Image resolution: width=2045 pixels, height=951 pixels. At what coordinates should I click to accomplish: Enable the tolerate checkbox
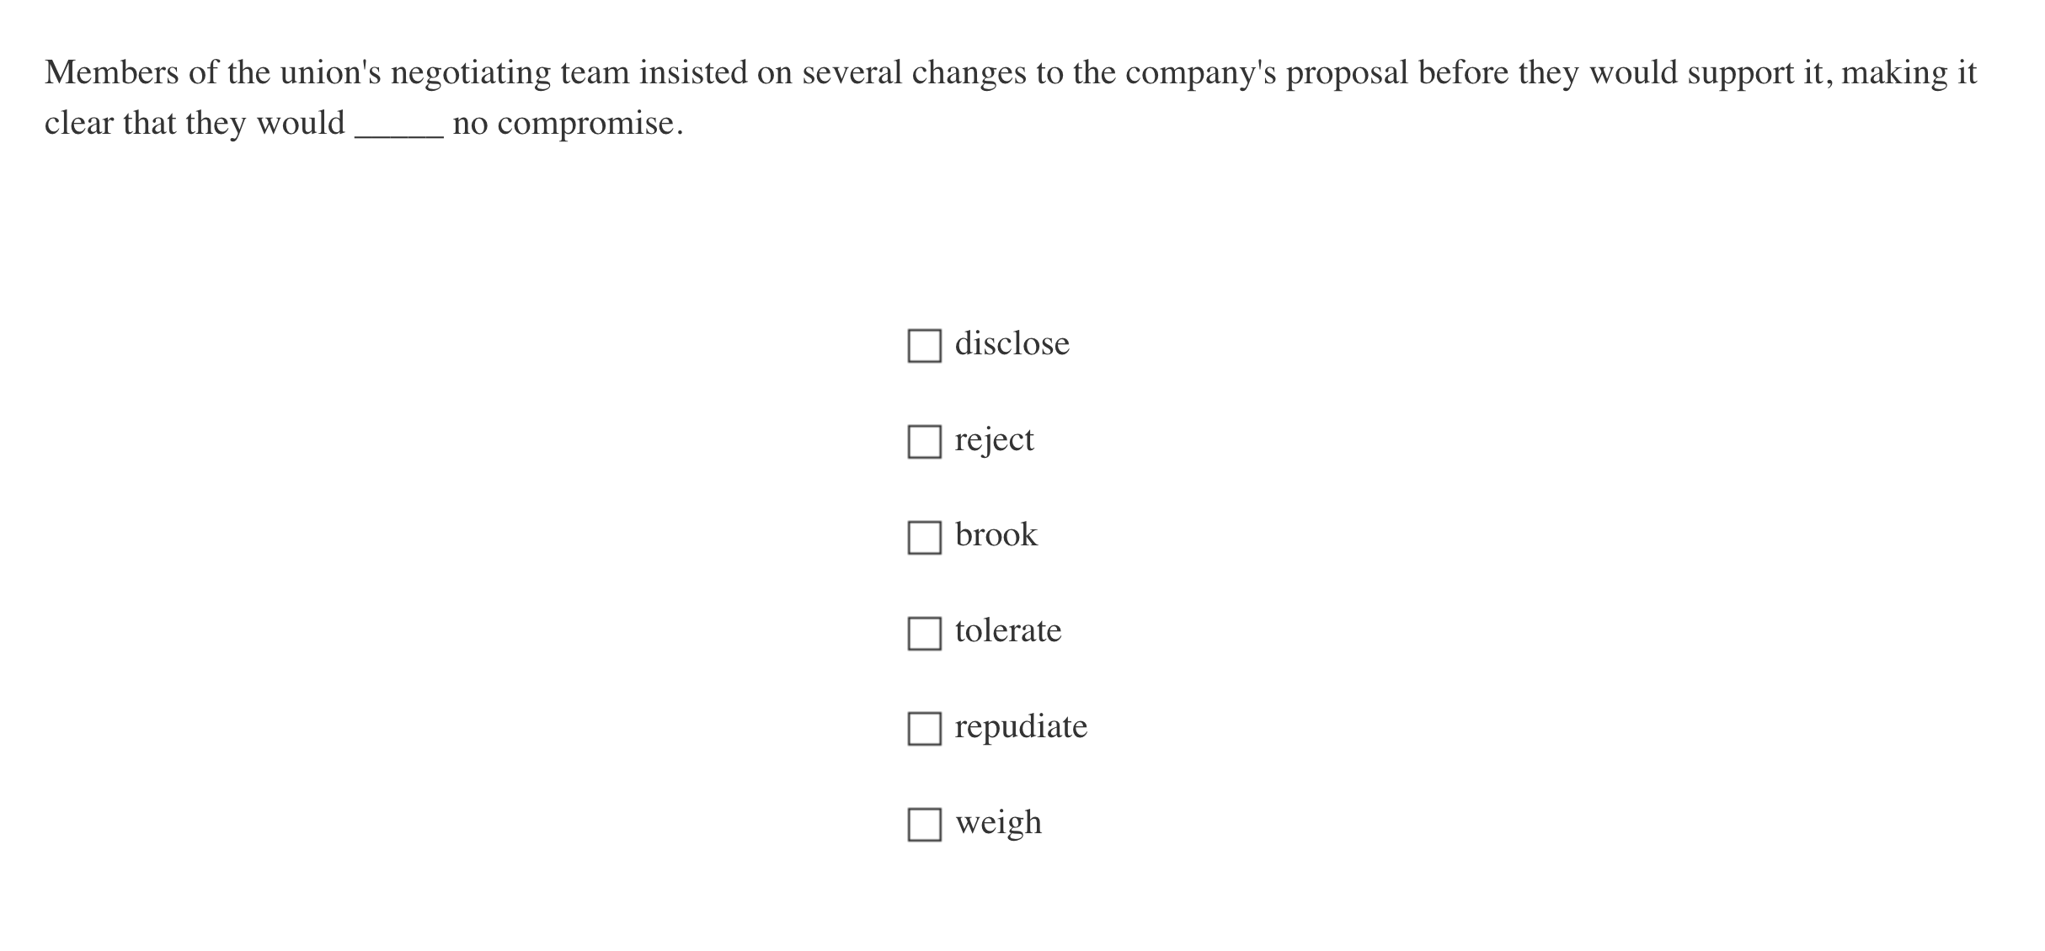click(924, 634)
